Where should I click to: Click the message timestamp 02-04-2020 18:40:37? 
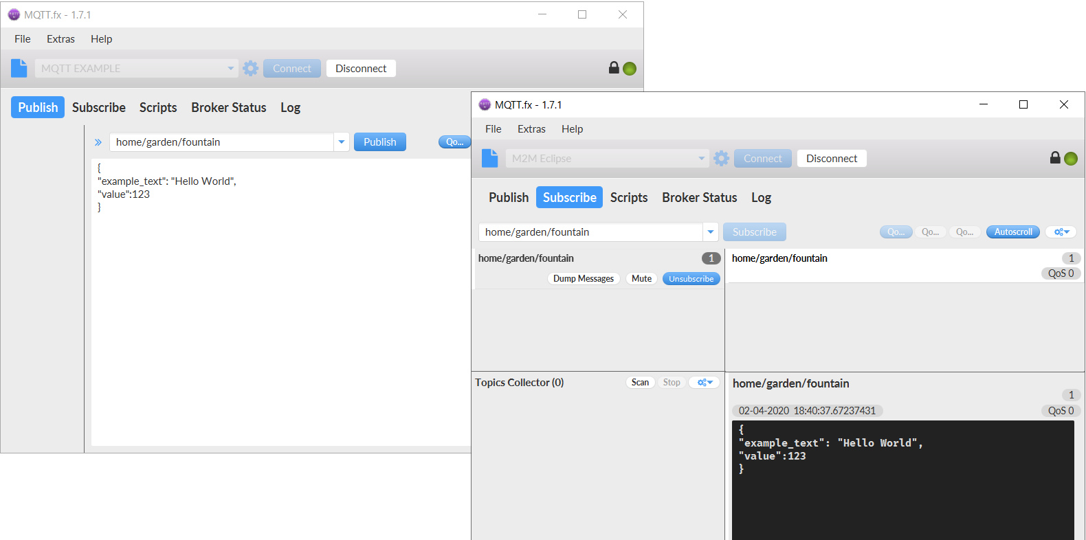(807, 411)
